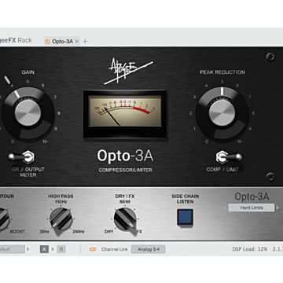283x283 pixels.
Task: Go to next preset with right arrow
Action: tap(277, 208)
